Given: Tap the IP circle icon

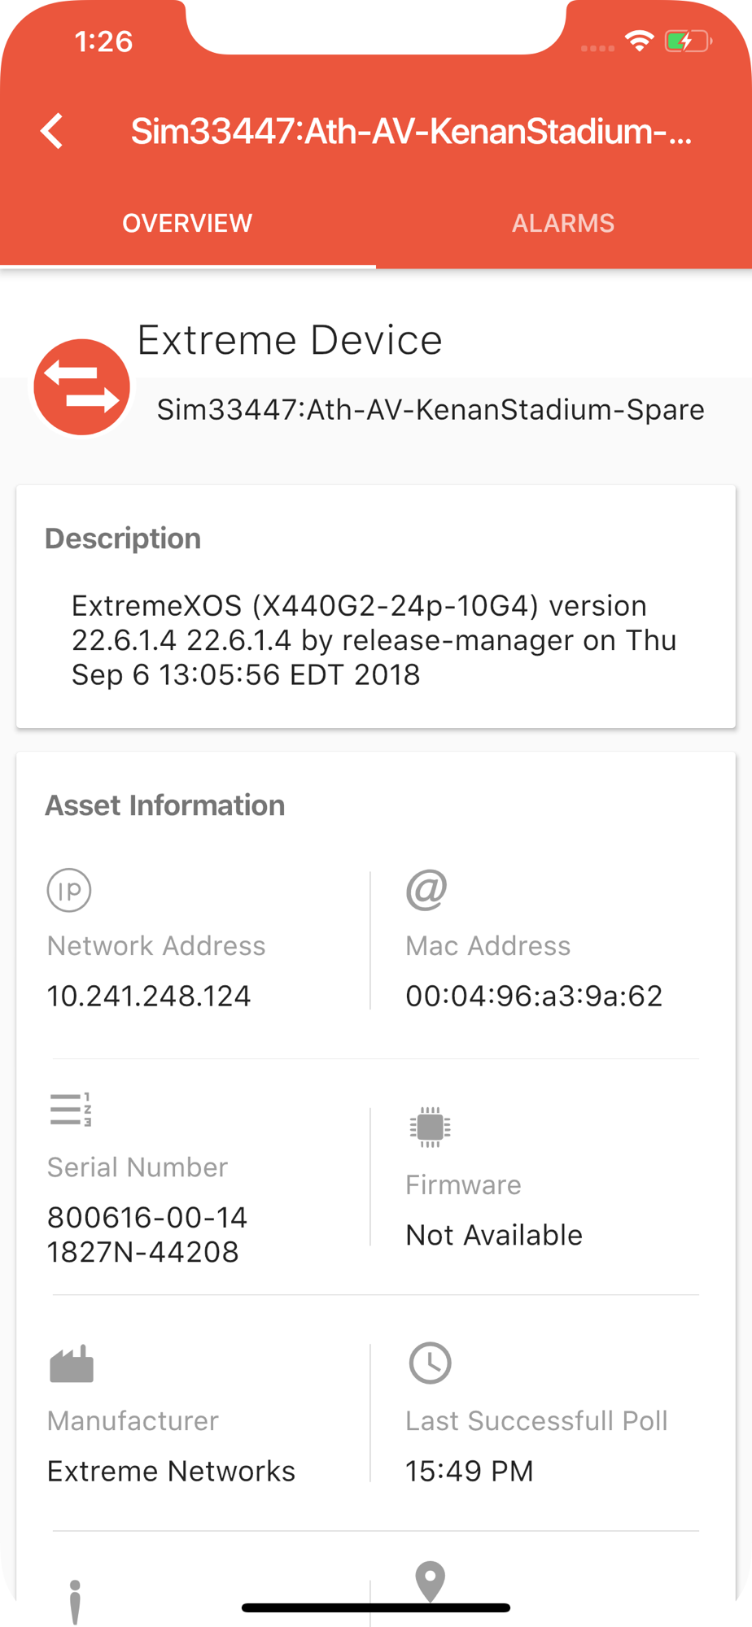Looking at the screenshot, I should coord(69,890).
